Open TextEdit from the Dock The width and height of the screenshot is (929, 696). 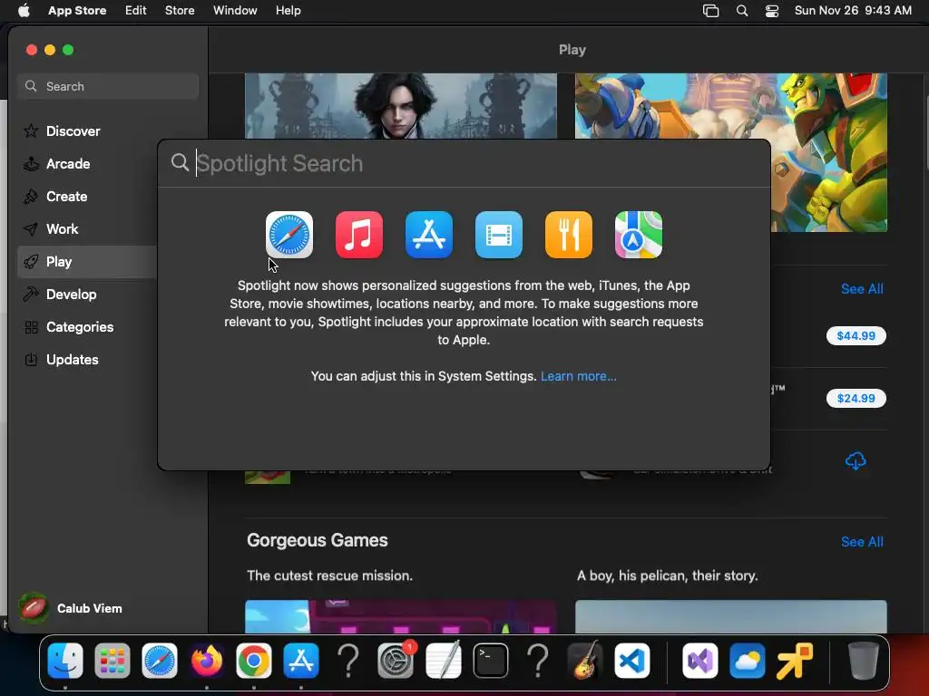click(x=443, y=661)
